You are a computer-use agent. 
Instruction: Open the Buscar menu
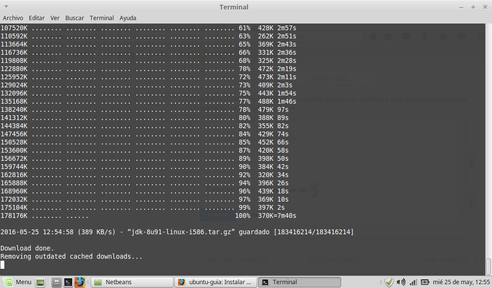pos(74,18)
